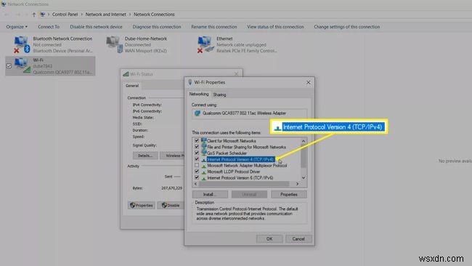472x266 pixels.
Task: Click OK in Wi-Fi Properties dialog
Action: point(269,239)
